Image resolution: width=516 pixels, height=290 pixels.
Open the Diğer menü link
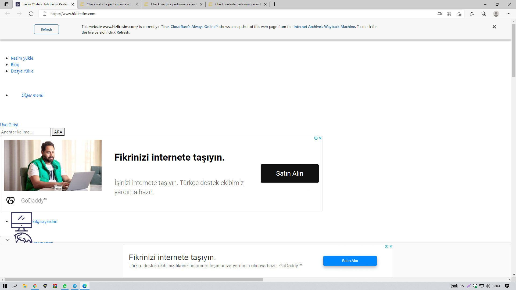32,95
